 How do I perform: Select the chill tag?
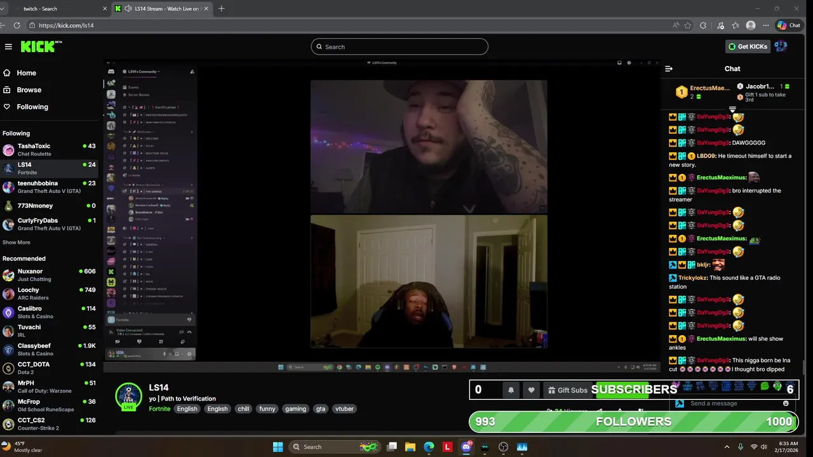point(243,409)
